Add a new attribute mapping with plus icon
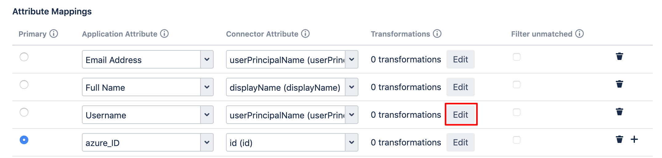The height and width of the screenshot is (158, 662). tap(634, 139)
